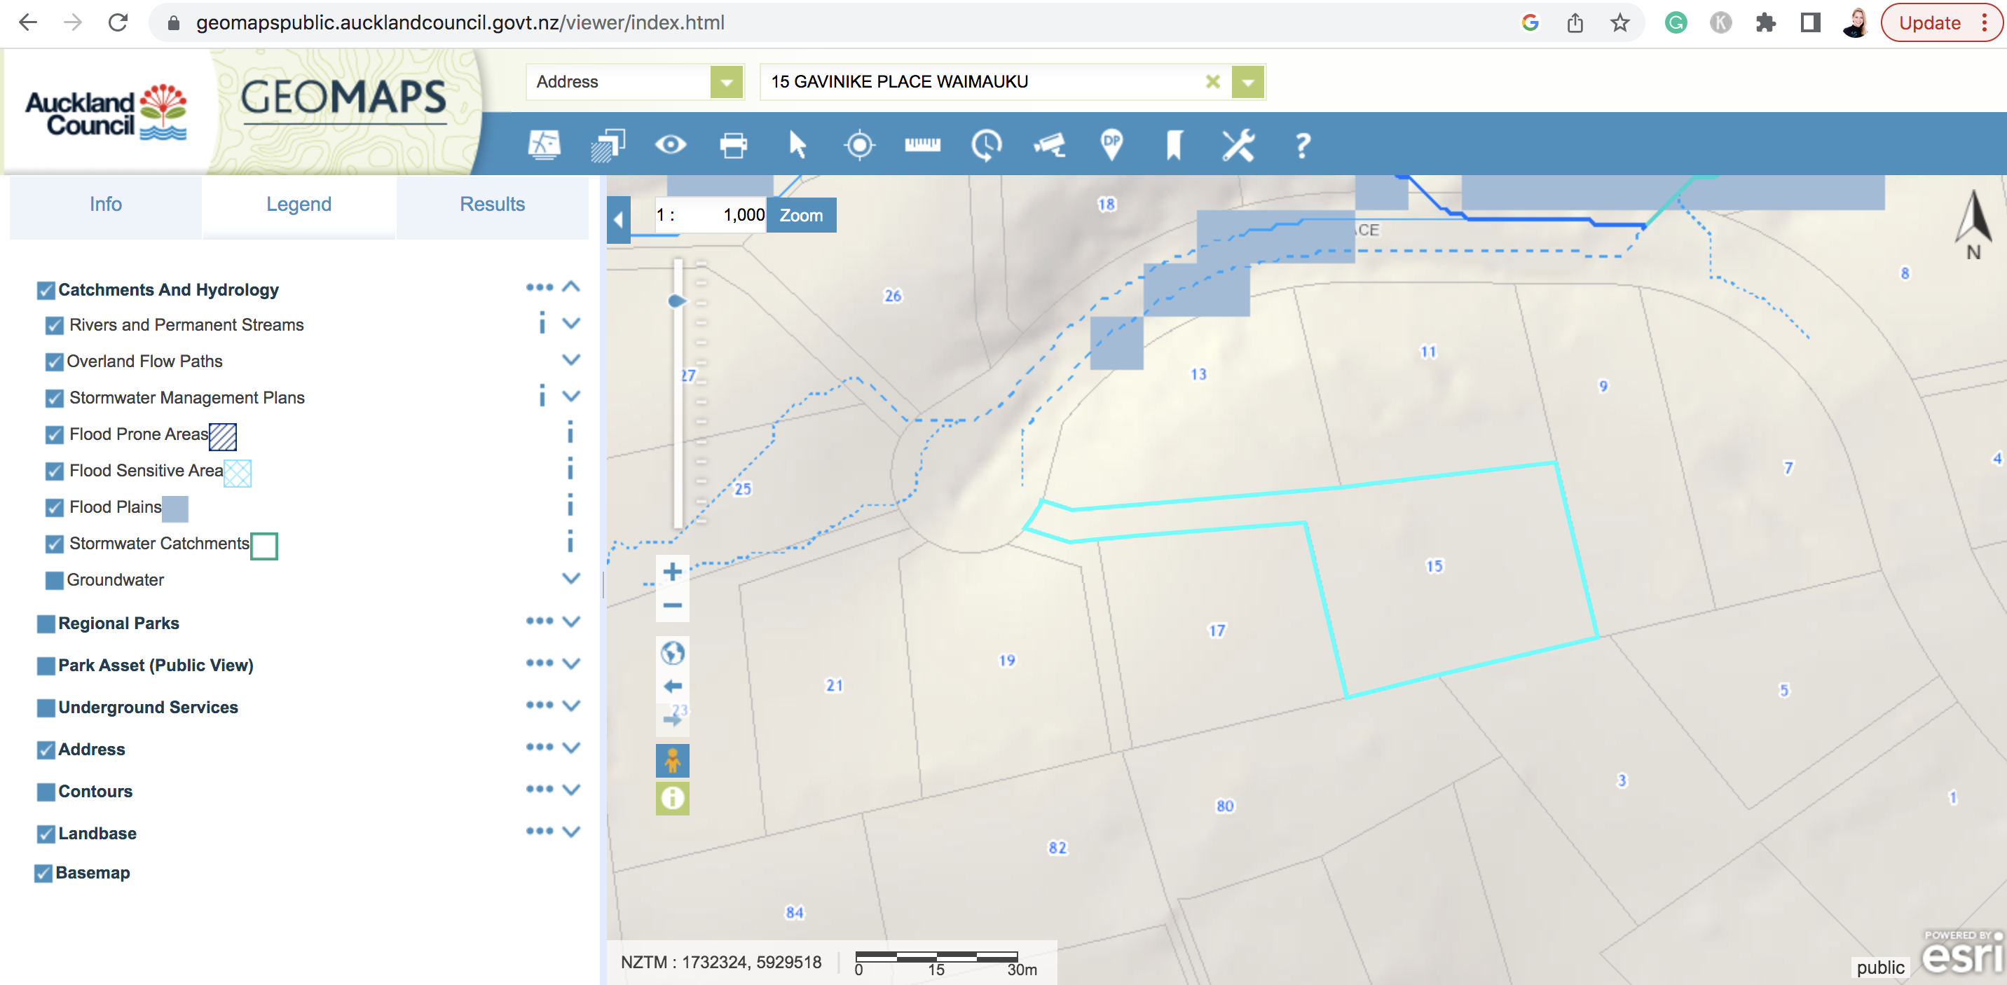Open the layers stack tool
2007x985 pixels.
[607, 145]
